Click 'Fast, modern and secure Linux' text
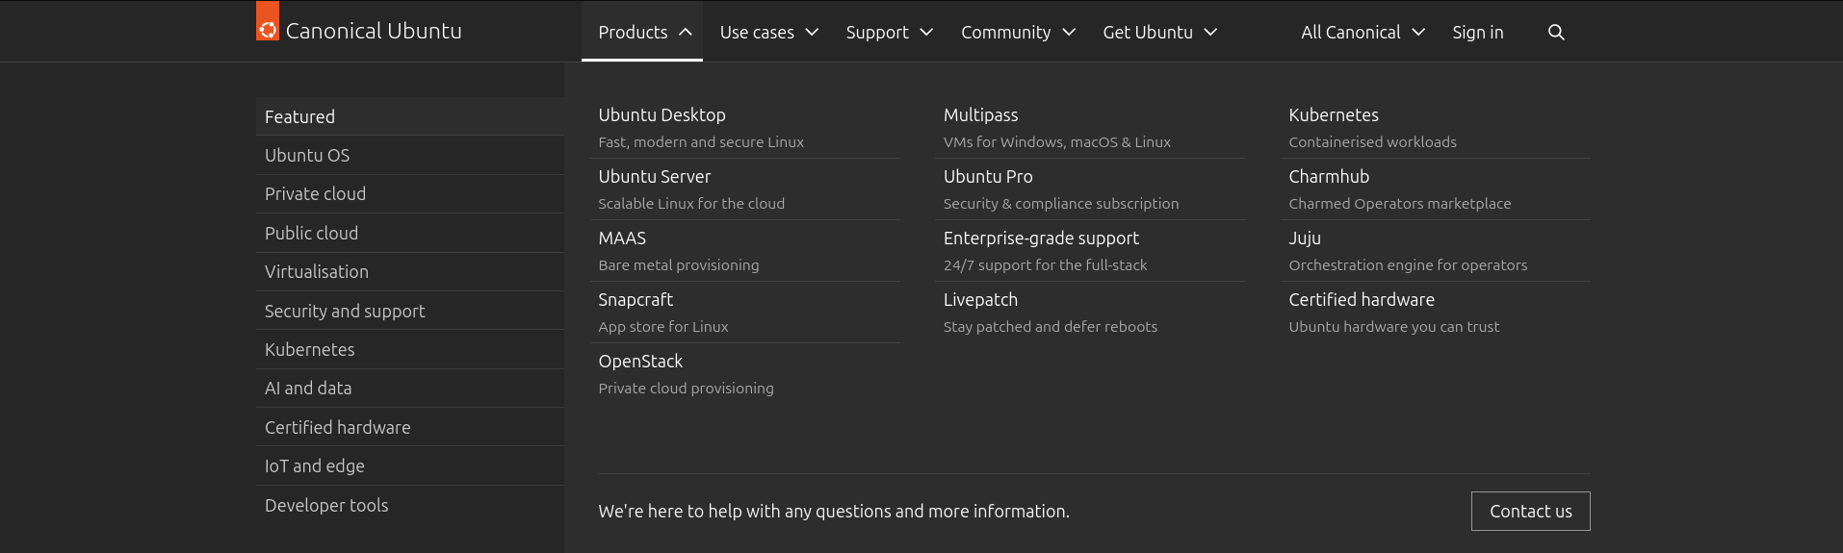This screenshot has width=1843, height=553. [701, 141]
